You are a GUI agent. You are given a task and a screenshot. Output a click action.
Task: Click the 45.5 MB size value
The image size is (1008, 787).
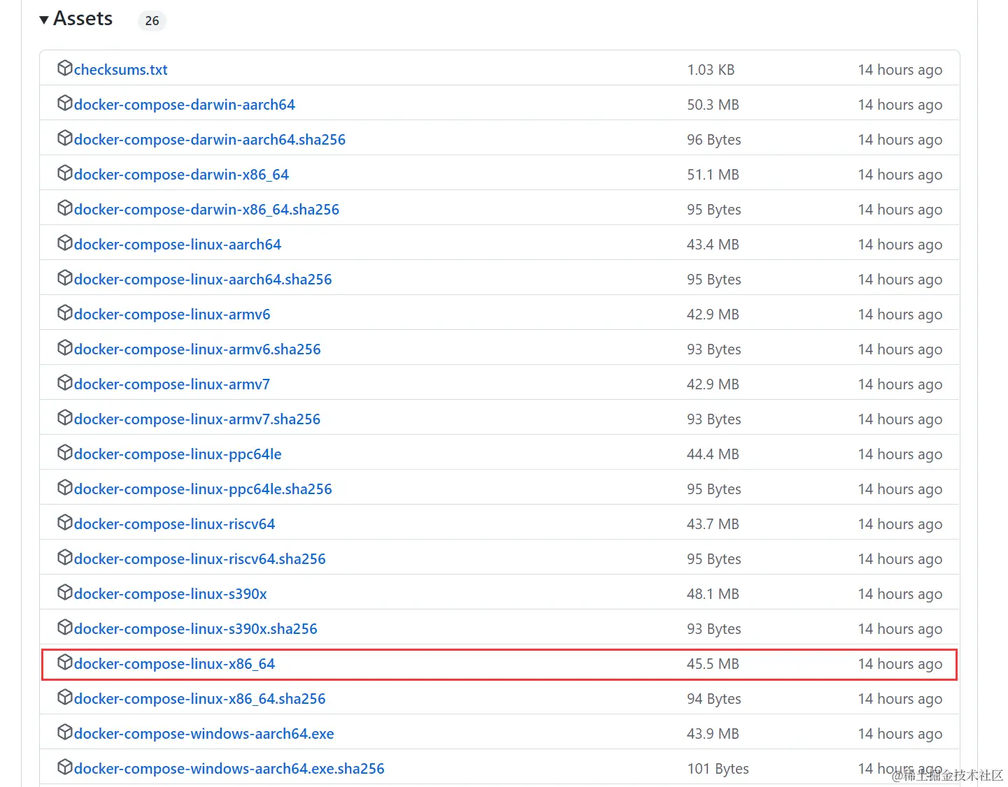[713, 664]
